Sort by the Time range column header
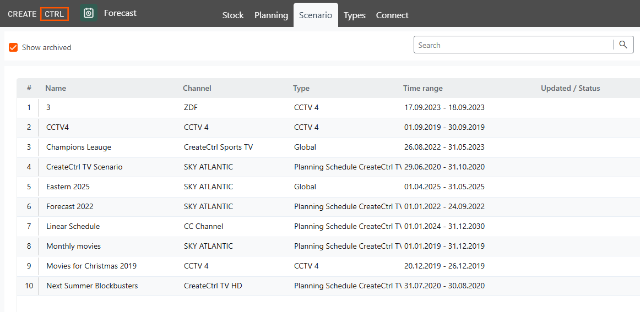Image resolution: width=640 pixels, height=312 pixels. pyautogui.click(x=423, y=88)
